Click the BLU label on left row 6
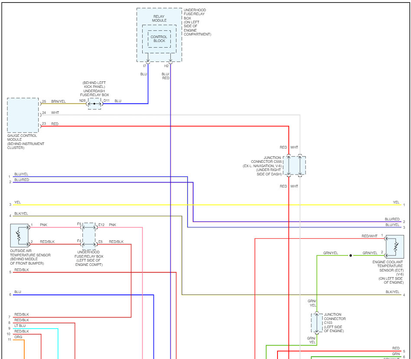 tap(18, 292)
